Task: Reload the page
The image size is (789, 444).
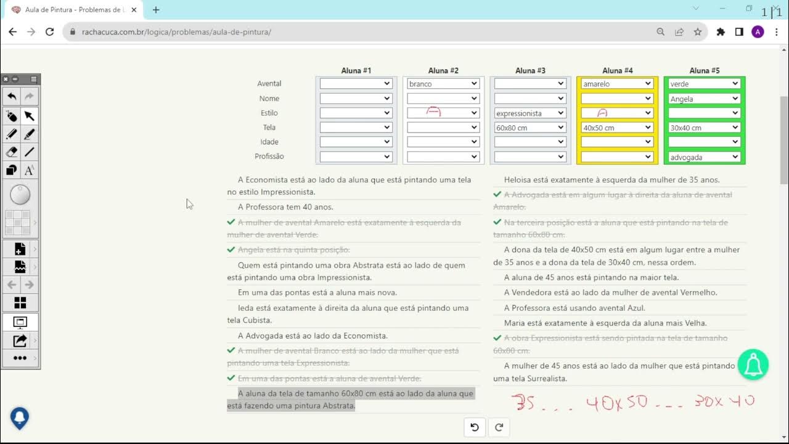Action: 49,32
